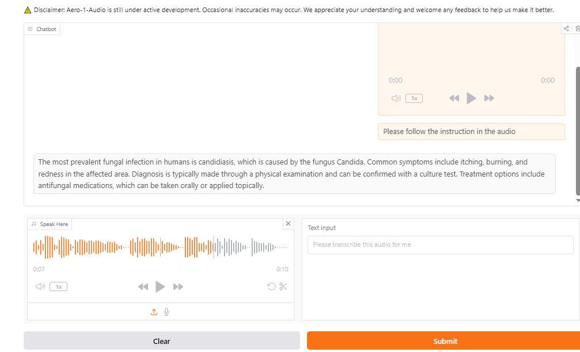Clear chat with the trash icon
Image resolution: width=580 pixels, height=352 pixels.
coord(577,28)
